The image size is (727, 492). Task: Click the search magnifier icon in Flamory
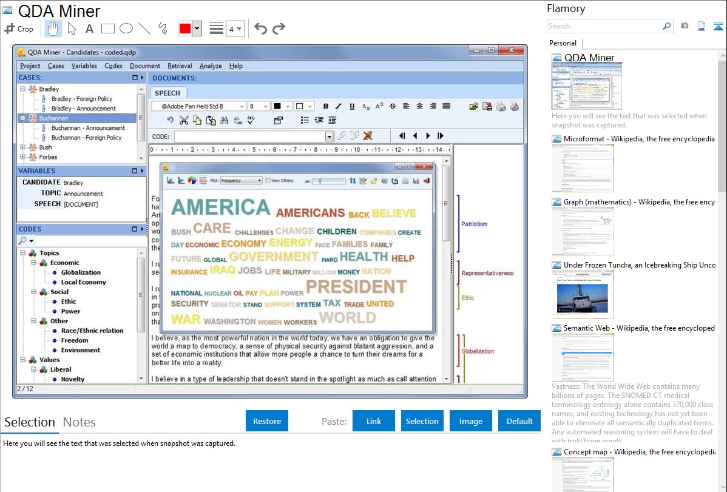click(x=666, y=26)
